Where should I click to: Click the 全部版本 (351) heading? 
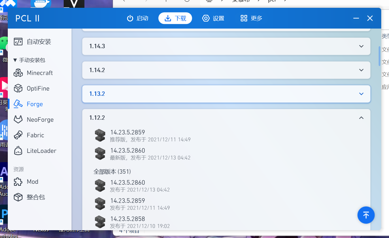coord(112,172)
